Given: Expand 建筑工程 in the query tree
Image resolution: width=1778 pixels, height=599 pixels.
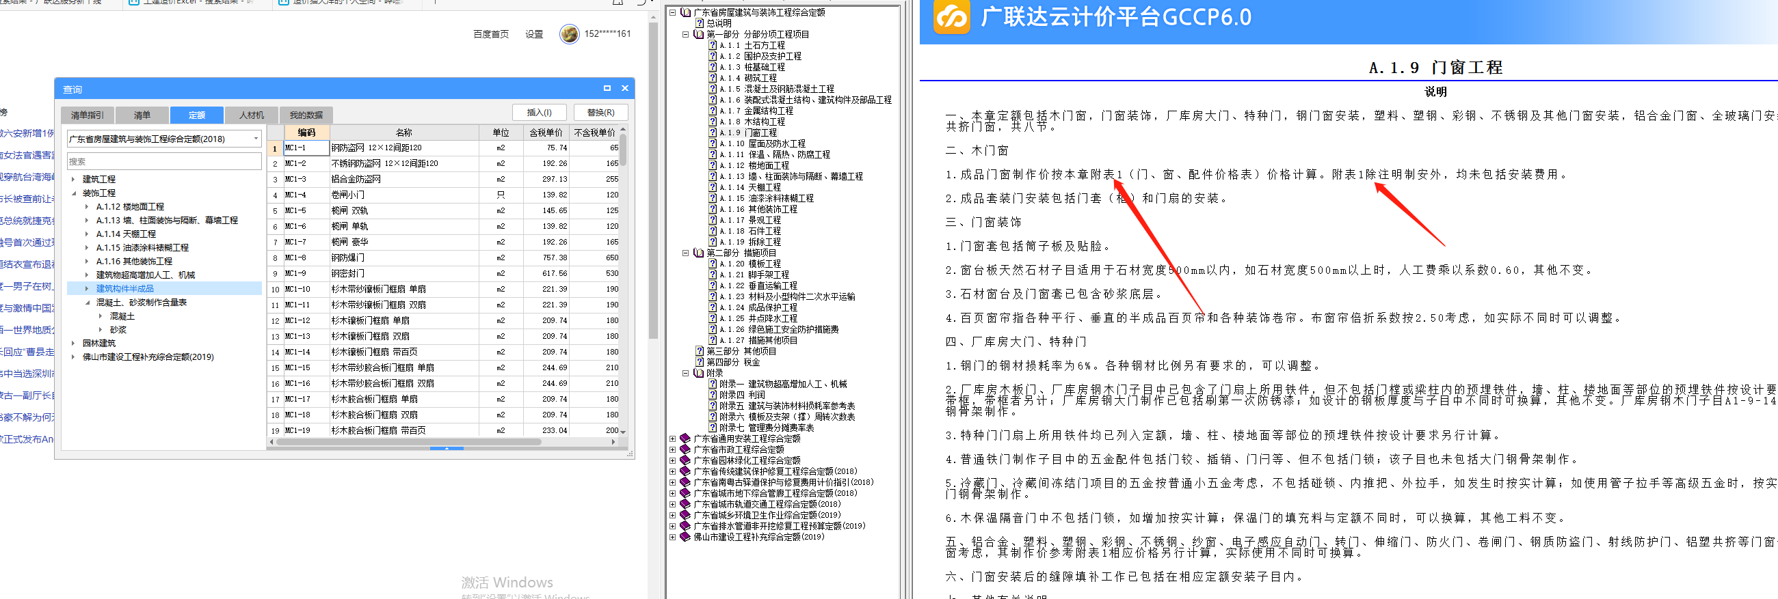Looking at the screenshot, I should (73, 179).
